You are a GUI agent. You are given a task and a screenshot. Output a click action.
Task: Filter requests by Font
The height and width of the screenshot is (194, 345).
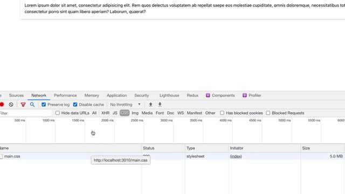160,113
